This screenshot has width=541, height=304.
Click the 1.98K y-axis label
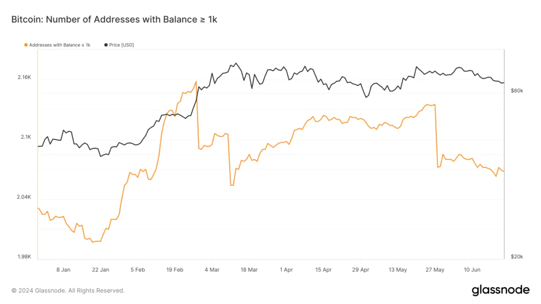click(24, 257)
